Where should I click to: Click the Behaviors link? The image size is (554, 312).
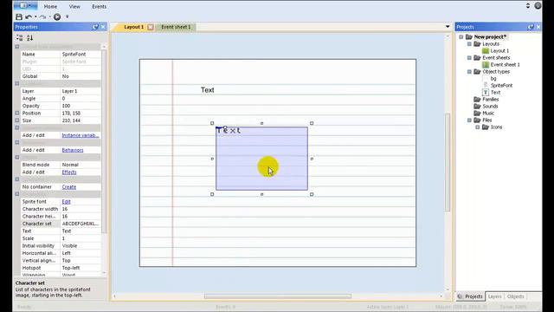(73, 150)
